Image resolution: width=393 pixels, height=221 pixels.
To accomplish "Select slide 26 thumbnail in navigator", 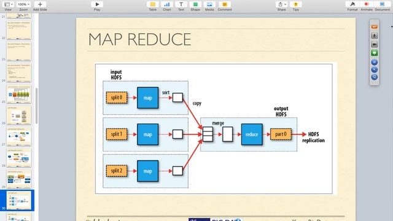I will (19, 115).
